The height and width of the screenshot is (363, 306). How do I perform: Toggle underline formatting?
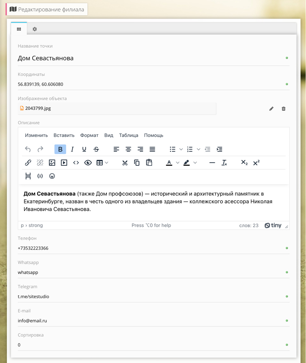pyautogui.click(x=84, y=149)
